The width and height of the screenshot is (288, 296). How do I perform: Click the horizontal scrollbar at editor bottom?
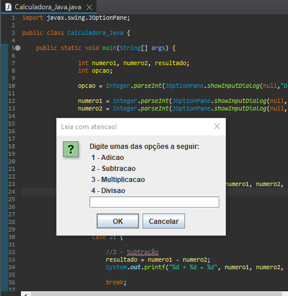pos(156,294)
